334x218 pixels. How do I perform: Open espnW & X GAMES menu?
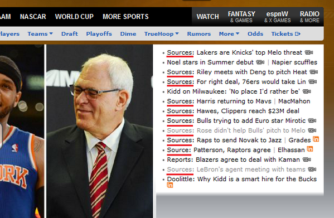click(277, 17)
